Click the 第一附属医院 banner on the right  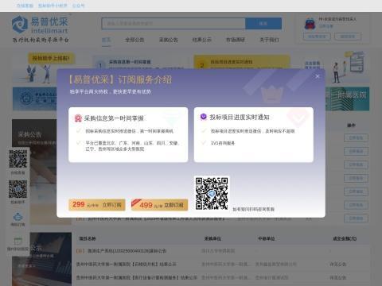click(347, 99)
